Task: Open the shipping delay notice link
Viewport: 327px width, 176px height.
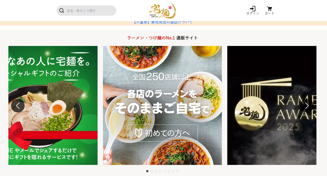Action: 163,22
